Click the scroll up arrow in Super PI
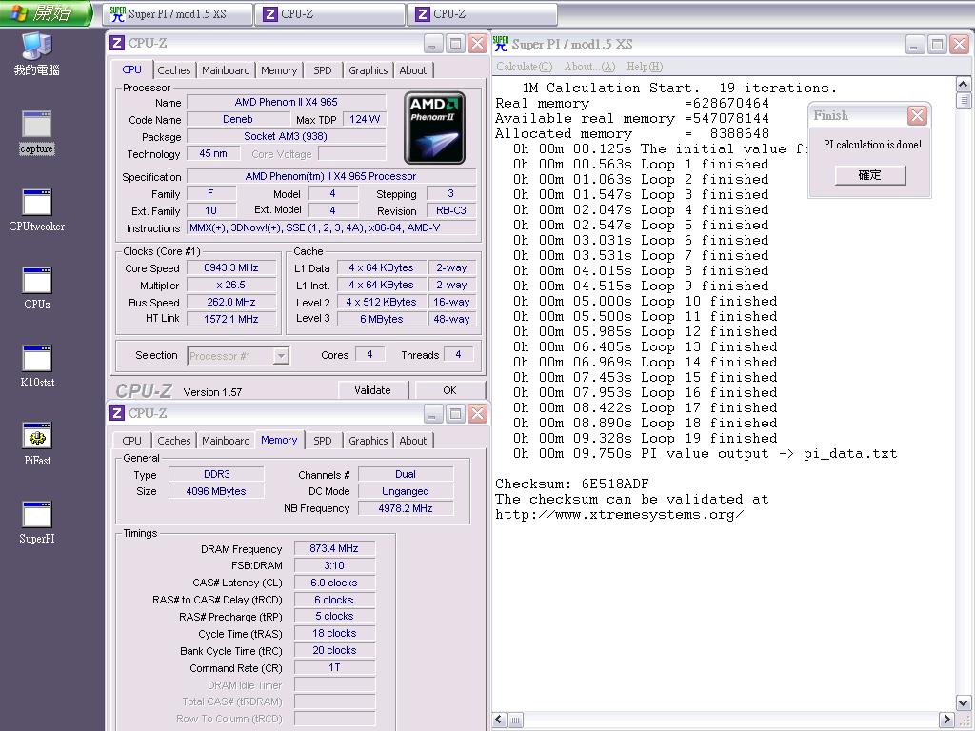975x731 pixels. pyautogui.click(x=964, y=85)
